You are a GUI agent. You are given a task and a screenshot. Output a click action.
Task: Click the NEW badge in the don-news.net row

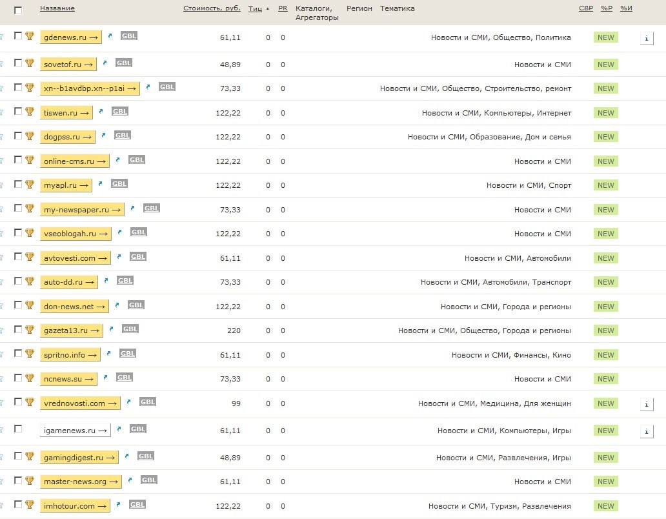point(605,307)
